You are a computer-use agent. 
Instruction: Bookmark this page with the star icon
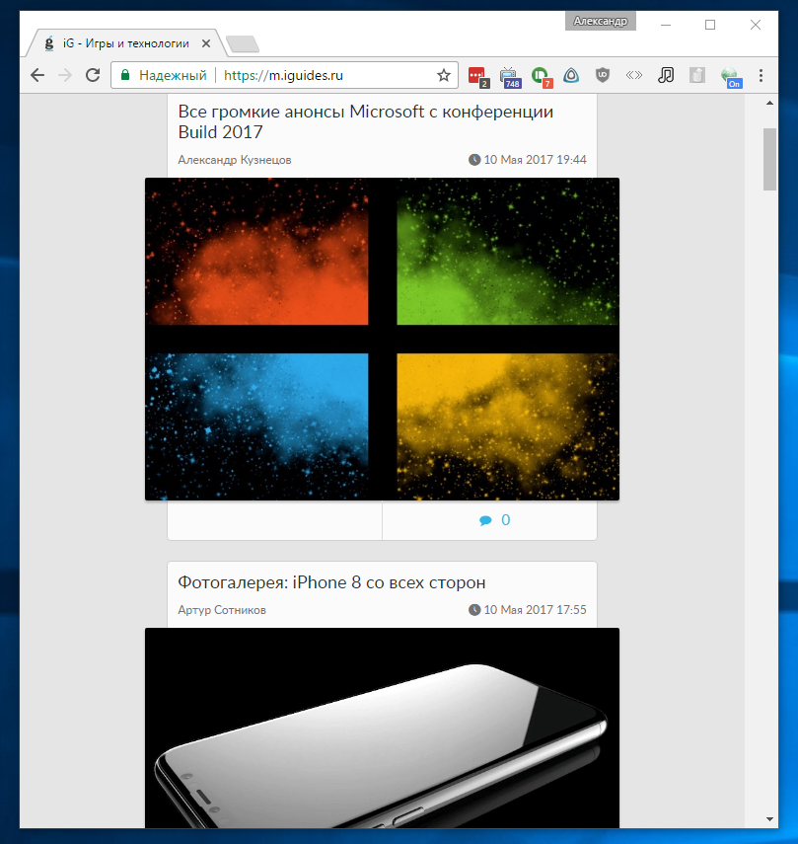pyautogui.click(x=444, y=75)
